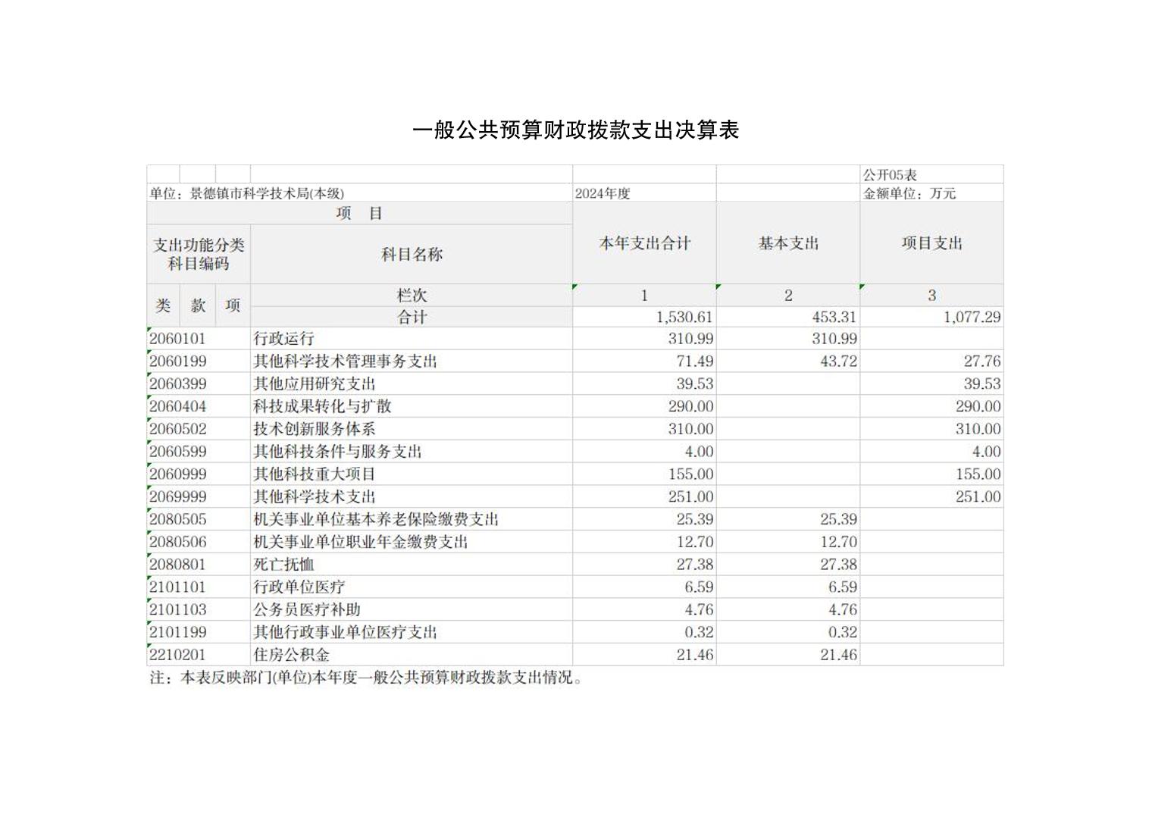Select the 死亡抚恤 row name
Viewport: 1152px width, 814px height.
[x=283, y=565]
